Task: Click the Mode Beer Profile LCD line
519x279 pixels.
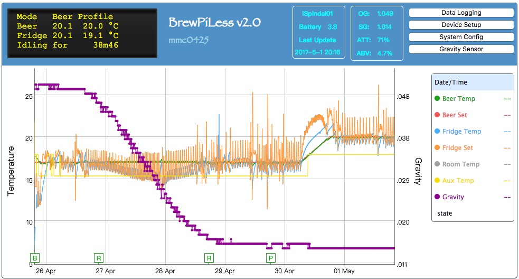Action: [x=65, y=16]
